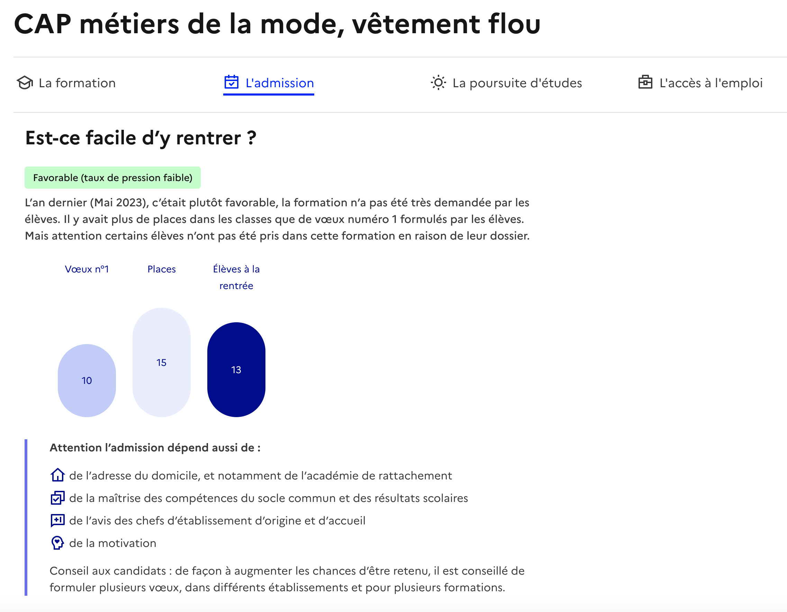Click the dark blue bar showing 13
This screenshot has width=787, height=612.
coord(236,370)
